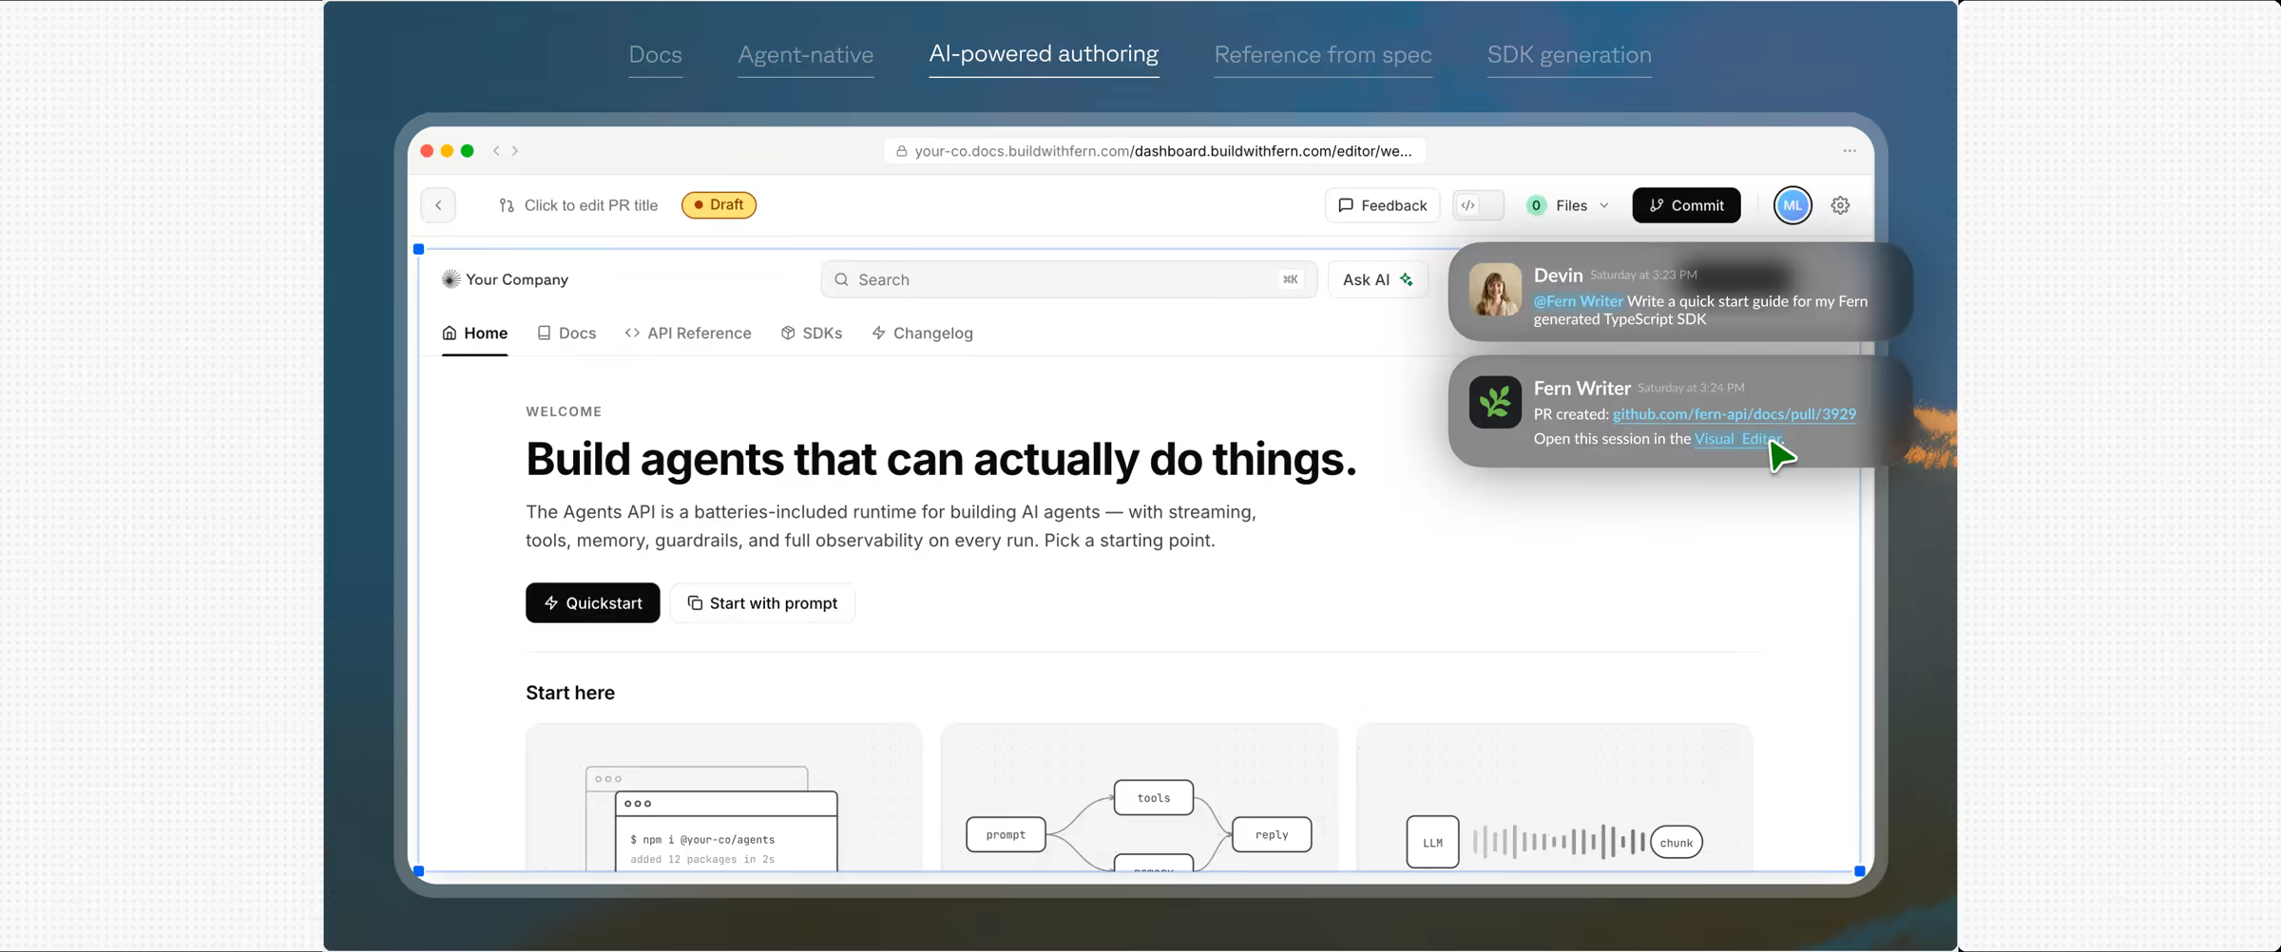
Task: Open the Home tab
Action: click(474, 333)
